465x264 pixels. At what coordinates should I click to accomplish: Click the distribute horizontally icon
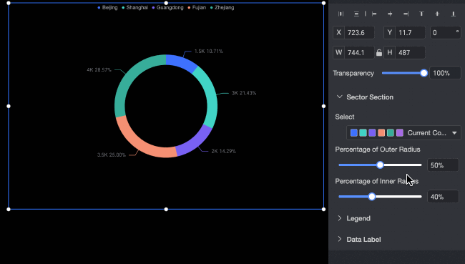(x=341, y=14)
